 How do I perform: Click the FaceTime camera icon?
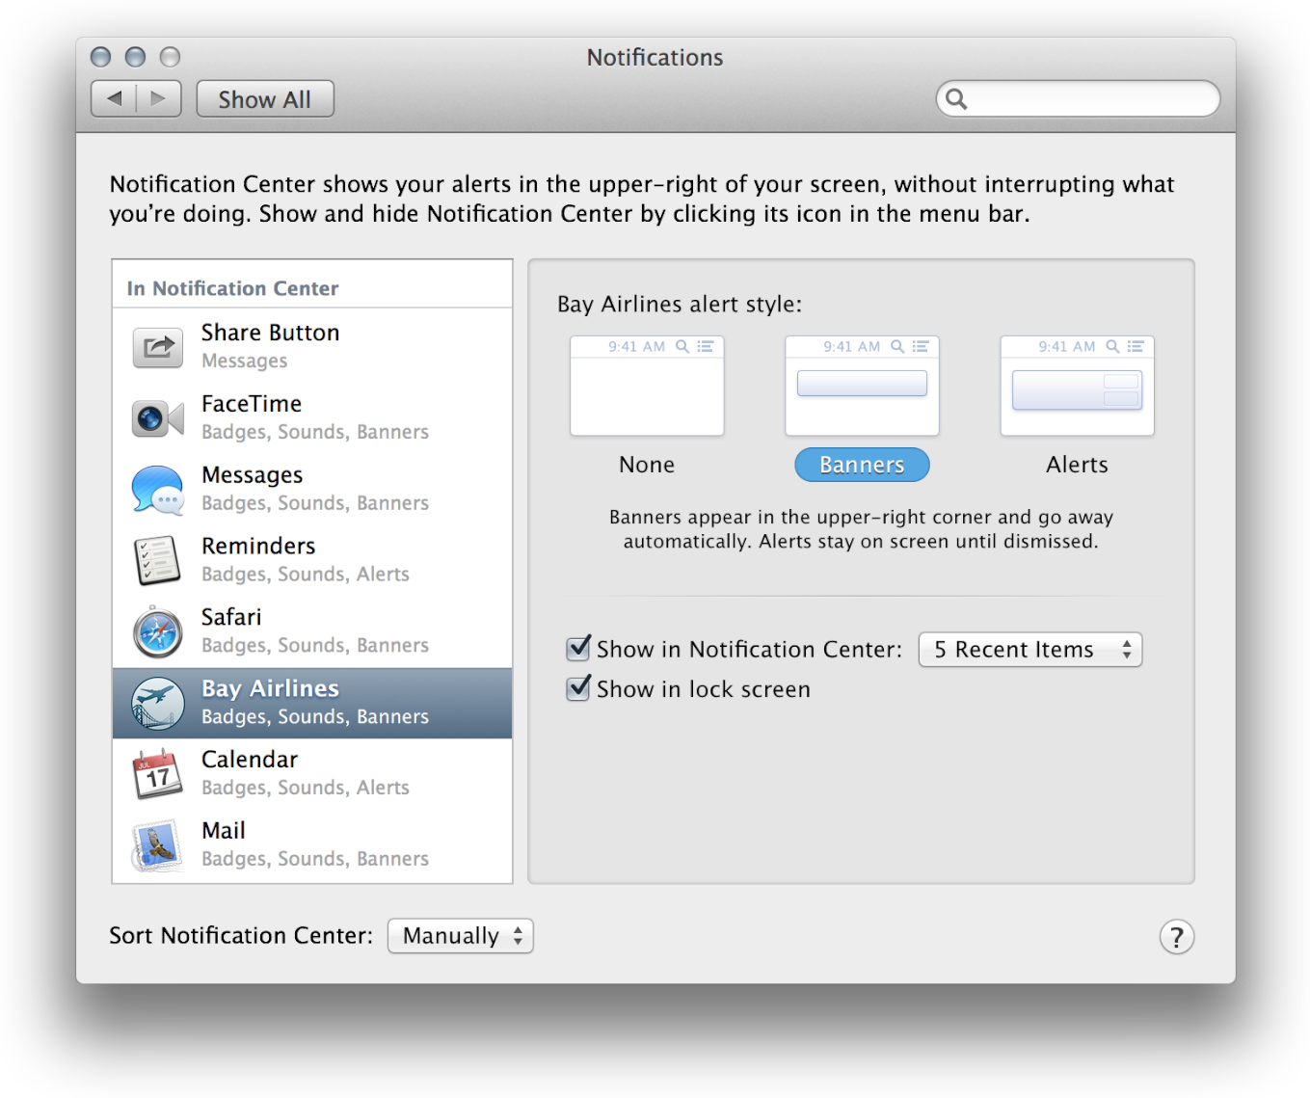click(157, 418)
